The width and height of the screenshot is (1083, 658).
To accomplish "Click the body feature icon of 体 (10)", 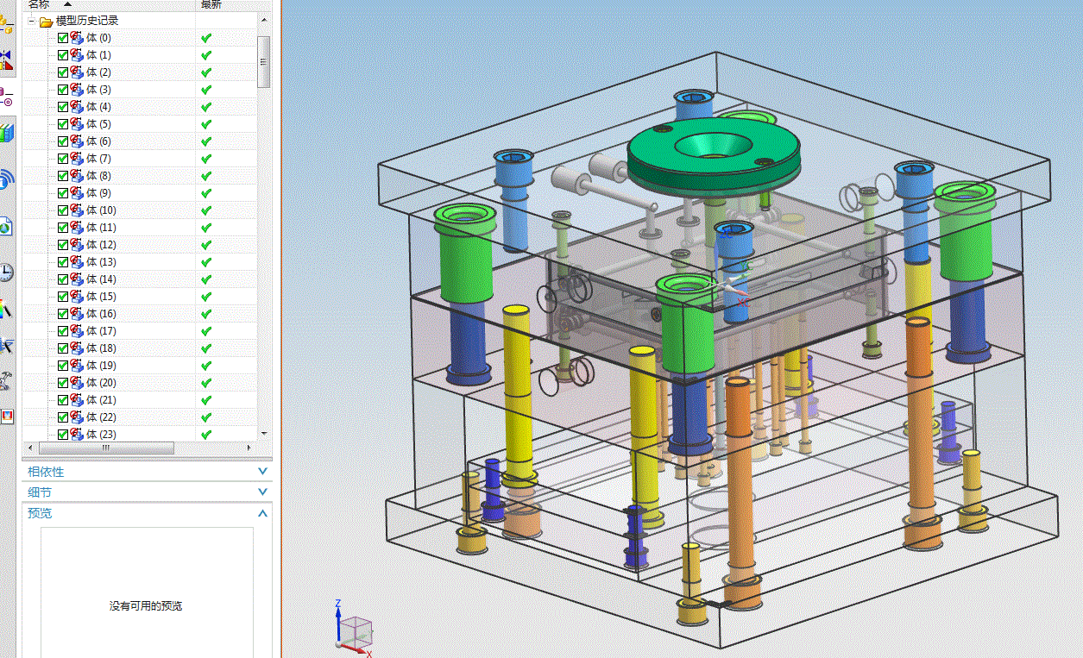I will coord(77,210).
